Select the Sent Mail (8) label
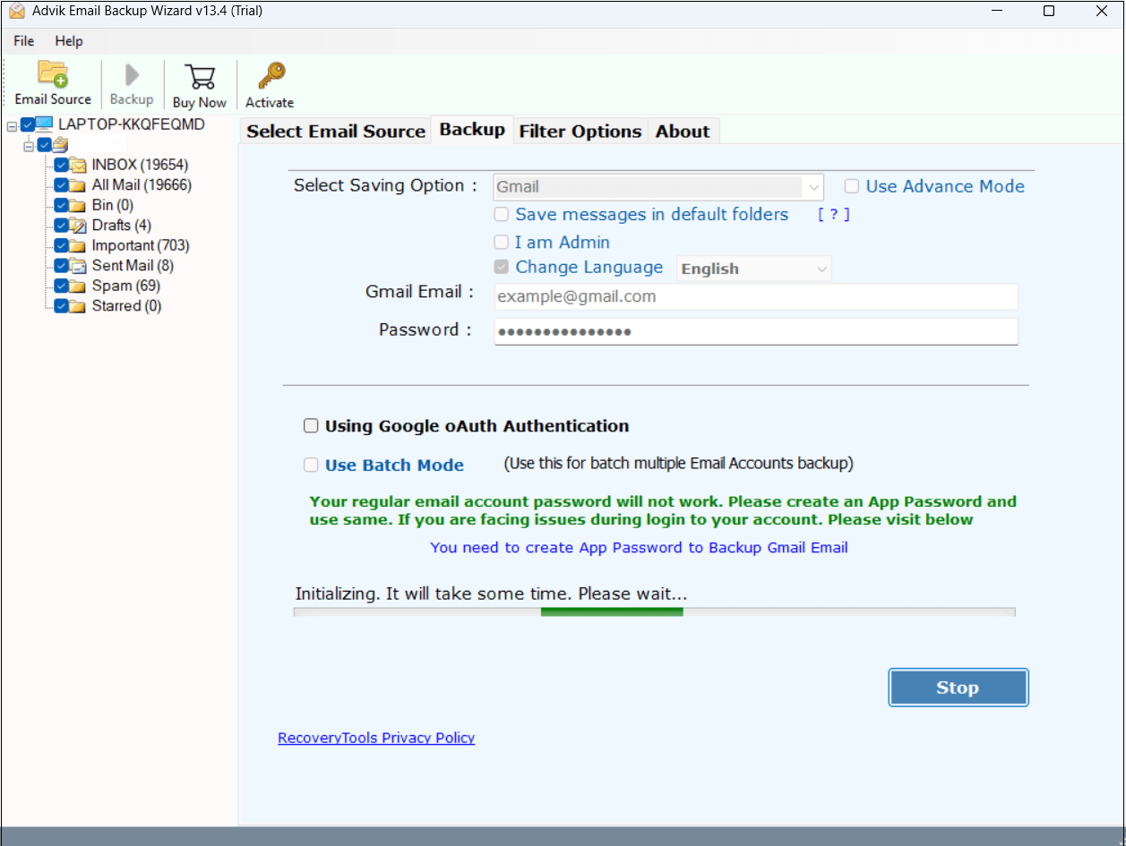1126x846 pixels. (133, 266)
